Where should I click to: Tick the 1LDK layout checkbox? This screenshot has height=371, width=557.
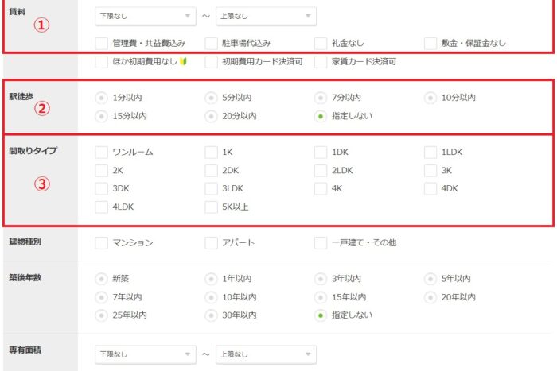click(x=430, y=153)
